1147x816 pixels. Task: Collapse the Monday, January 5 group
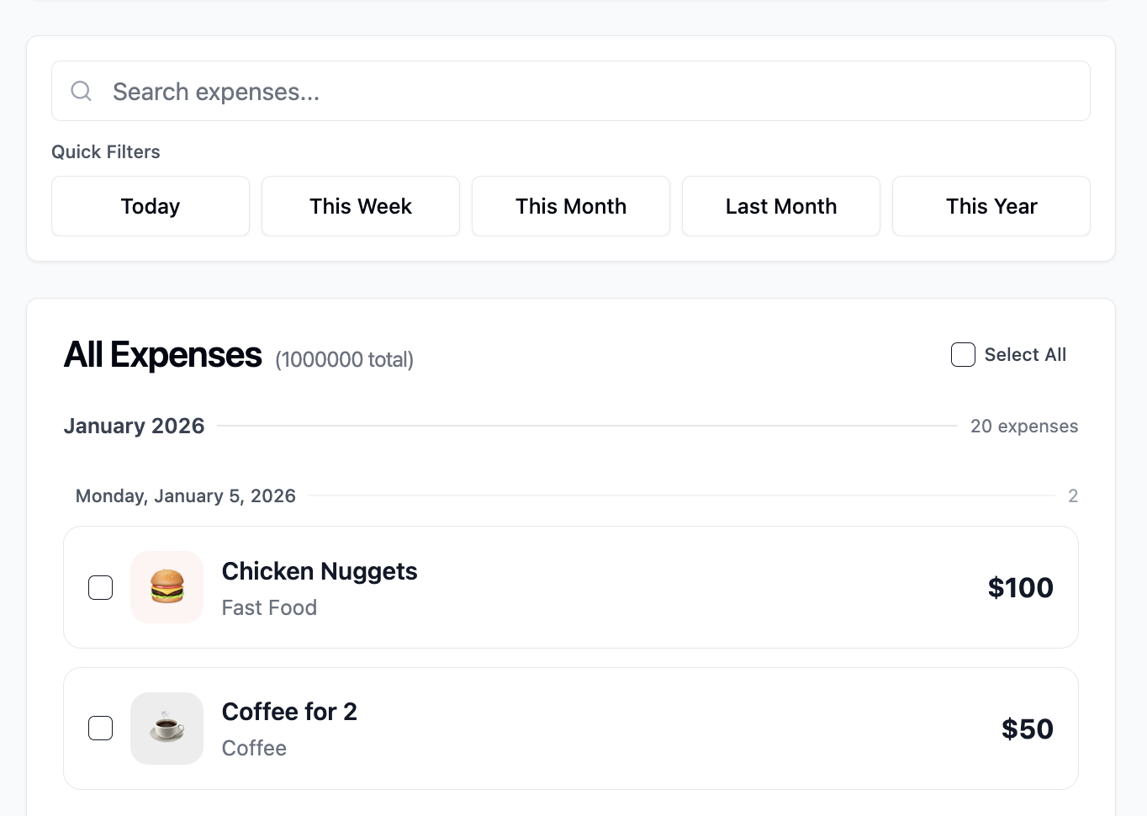tap(185, 495)
